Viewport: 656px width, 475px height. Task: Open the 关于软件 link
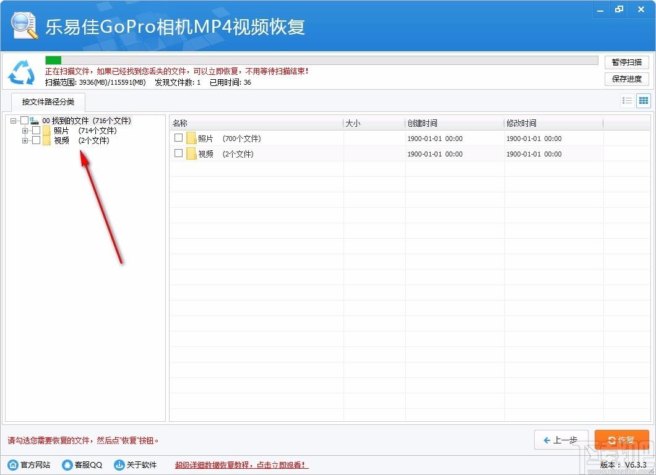141,465
